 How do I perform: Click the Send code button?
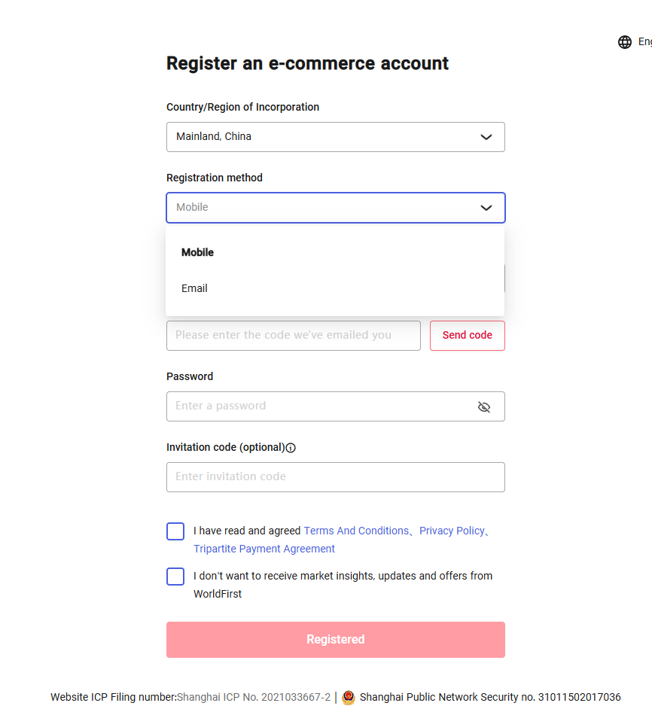tap(467, 335)
